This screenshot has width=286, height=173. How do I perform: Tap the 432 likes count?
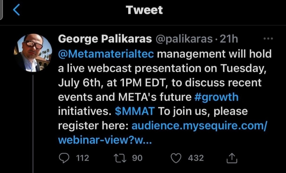[x=196, y=158]
